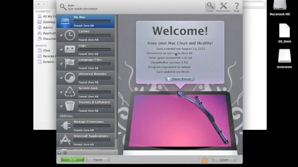Select the My Mac laptop icon
The image size is (298, 167).
pyautogui.click(x=65, y=21)
